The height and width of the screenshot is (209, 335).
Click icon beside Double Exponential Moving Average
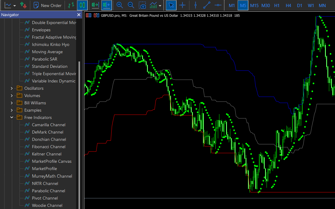(x=27, y=22)
